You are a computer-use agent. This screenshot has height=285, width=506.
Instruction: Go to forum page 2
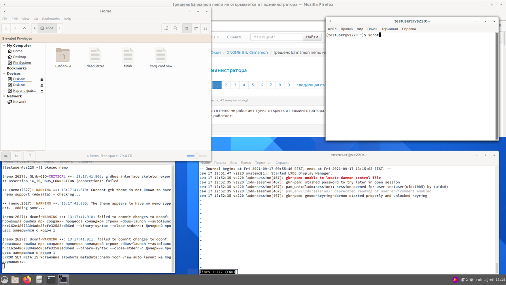tap(226, 85)
